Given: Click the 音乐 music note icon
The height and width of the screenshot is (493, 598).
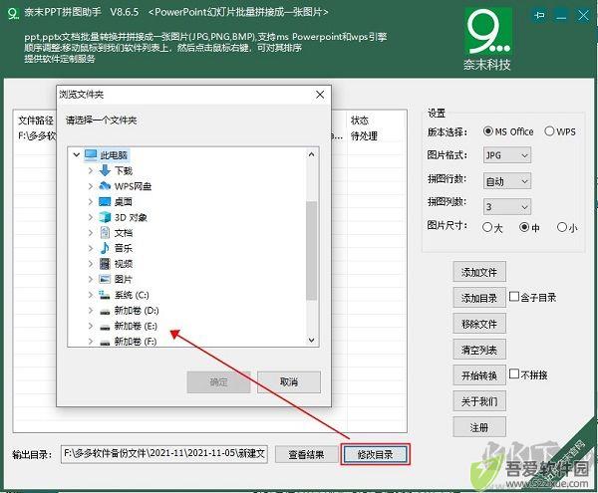Looking at the screenshot, I should pos(105,248).
